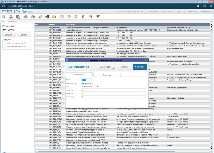Click the Nome da Var. field
This screenshot has height=153, width=214.
[x=87, y=83]
